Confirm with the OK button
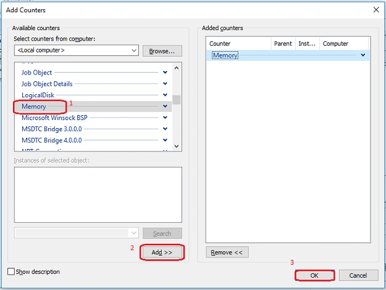The image size is (386, 290). click(x=314, y=275)
